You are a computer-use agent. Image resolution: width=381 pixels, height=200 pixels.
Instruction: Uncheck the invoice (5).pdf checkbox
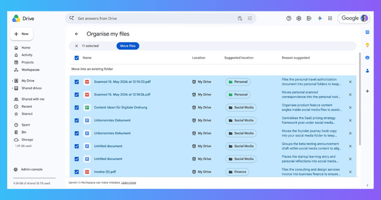[77, 172]
